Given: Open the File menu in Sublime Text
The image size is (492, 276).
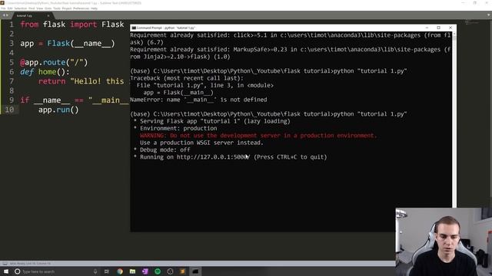Looking at the screenshot, I should (3, 8).
